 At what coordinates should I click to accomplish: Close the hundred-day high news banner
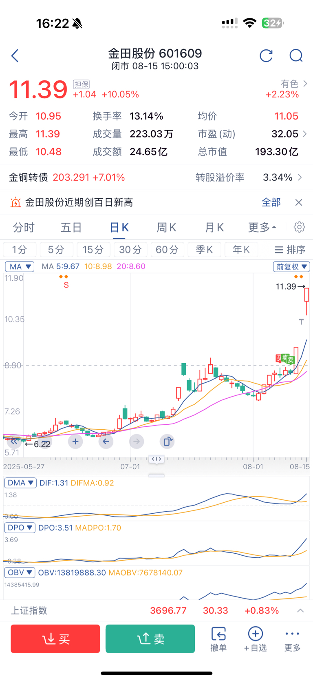coord(299,202)
